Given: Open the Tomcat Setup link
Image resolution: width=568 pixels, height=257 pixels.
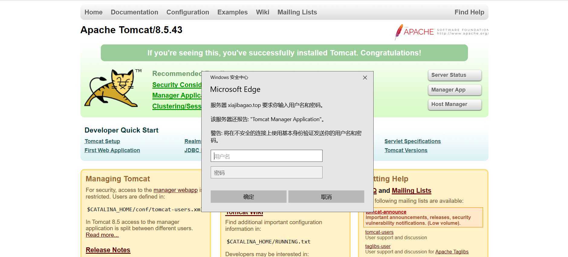Looking at the screenshot, I should click(x=102, y=141).
